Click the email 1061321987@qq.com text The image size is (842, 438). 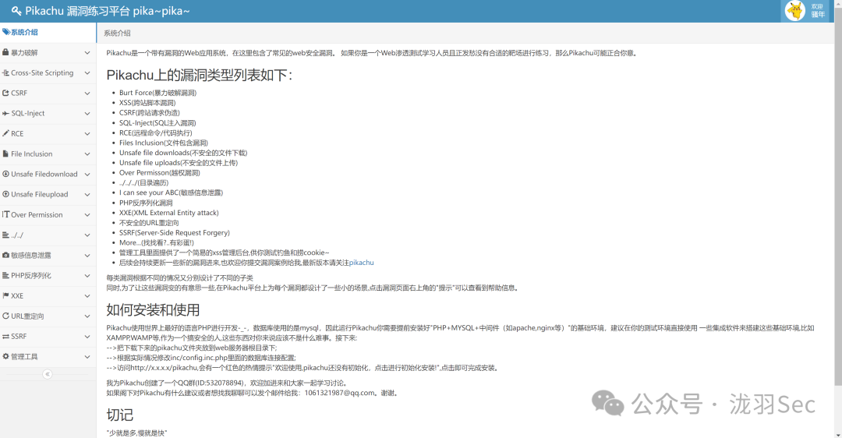[x=339, y=393]
